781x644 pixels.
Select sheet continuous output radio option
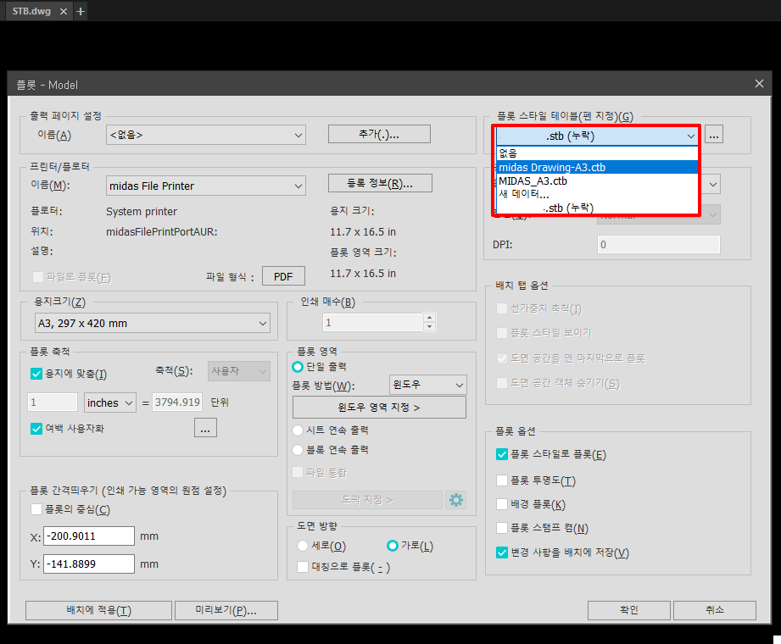pyautogui.click(x=298, y=430)
